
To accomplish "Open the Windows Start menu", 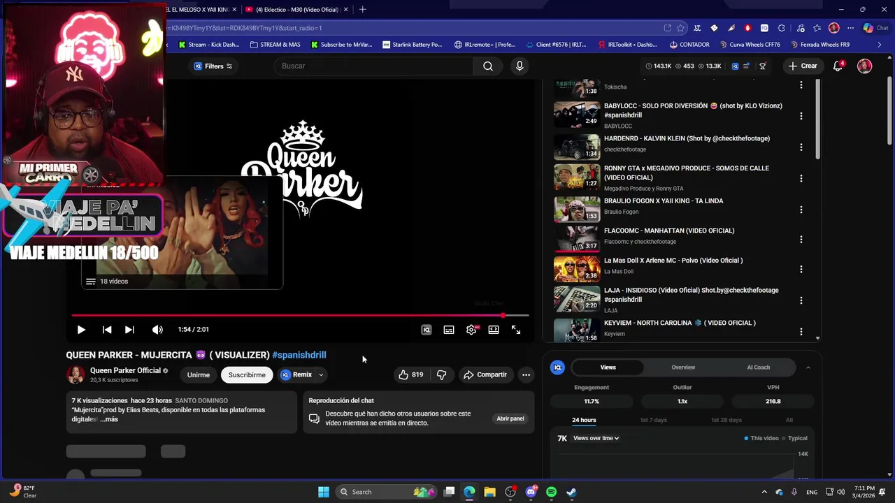I will pos(324,492).
